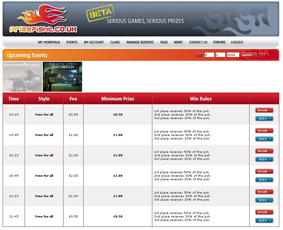283x230 pixels.
Task: Join the 21:15 event
Action: click(264, 200)
